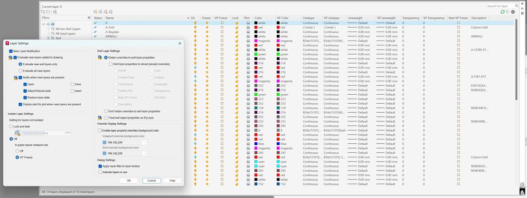Screen dimensions: 527x198
Task: Open layer Settings gear icon
Action: coord(513,12)
